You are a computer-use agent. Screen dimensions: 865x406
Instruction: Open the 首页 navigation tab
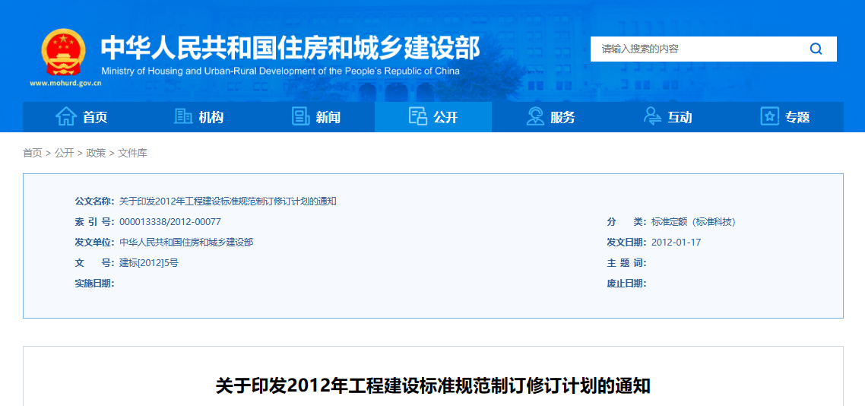[81, 117]
